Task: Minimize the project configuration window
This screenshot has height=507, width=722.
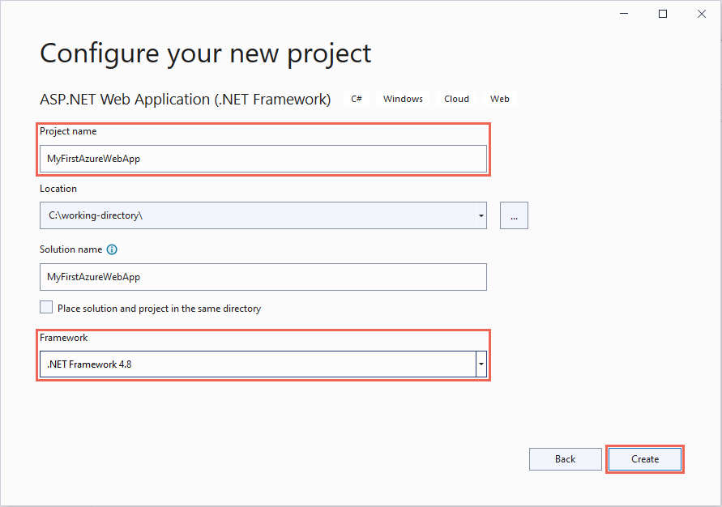Action: [x=625, y=14]
